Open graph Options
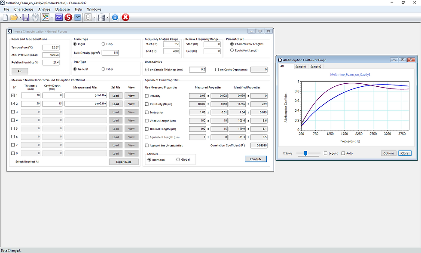This screenshot has height=253, width=421. 388,153
